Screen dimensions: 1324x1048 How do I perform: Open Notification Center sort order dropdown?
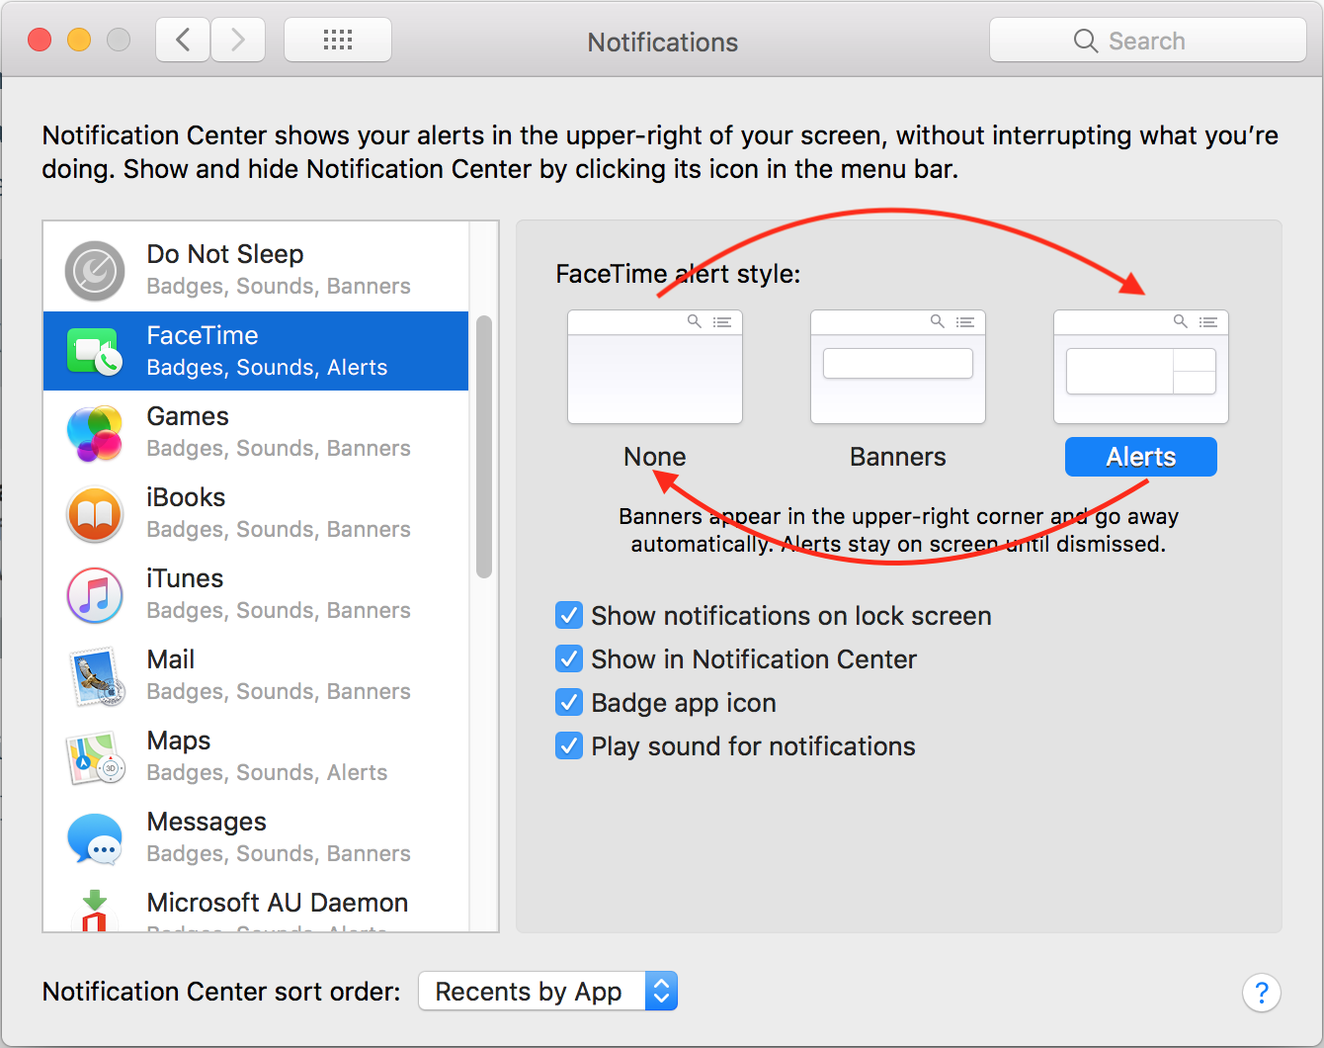548,991
